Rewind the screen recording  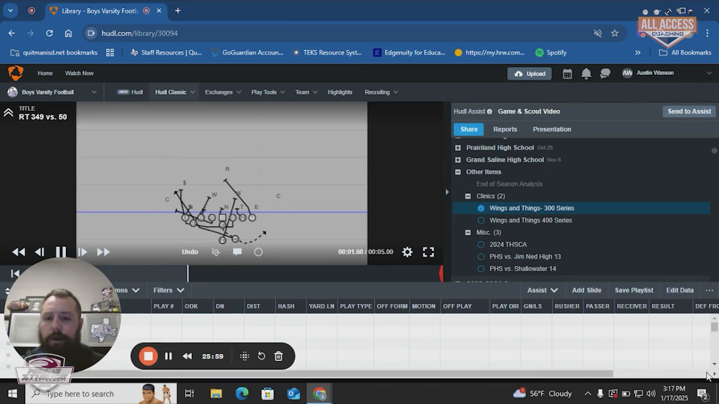(x=187, y=356)
